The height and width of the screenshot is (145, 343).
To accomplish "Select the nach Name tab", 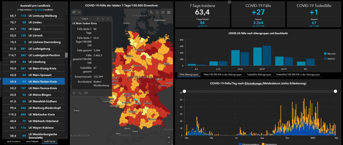I will (x=50, y=141).
